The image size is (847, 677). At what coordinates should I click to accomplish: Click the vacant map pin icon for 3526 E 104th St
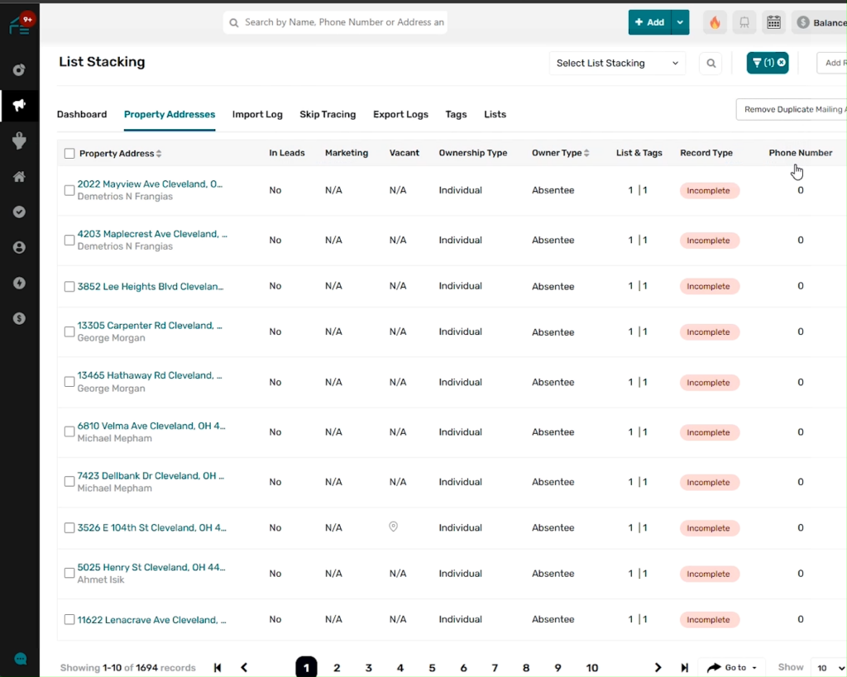click(x=394, y=527)
